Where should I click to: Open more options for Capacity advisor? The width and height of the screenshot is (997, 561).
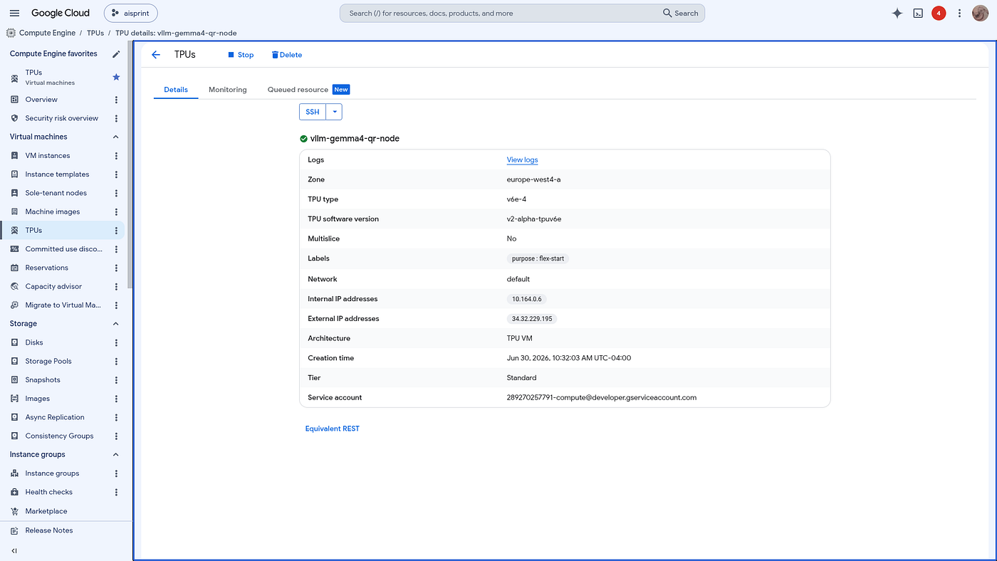point(117,286)
